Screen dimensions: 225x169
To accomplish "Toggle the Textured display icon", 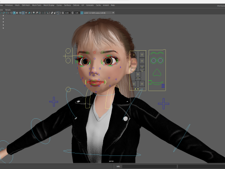I will (23, 13).
